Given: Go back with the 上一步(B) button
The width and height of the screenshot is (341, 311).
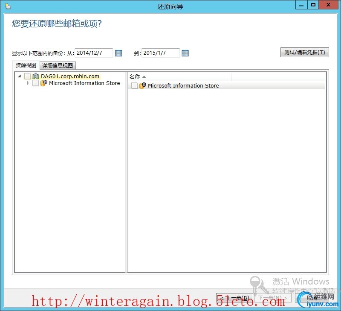Looking at the screenshot, I should pyautogui.click(x=234, y=298).
